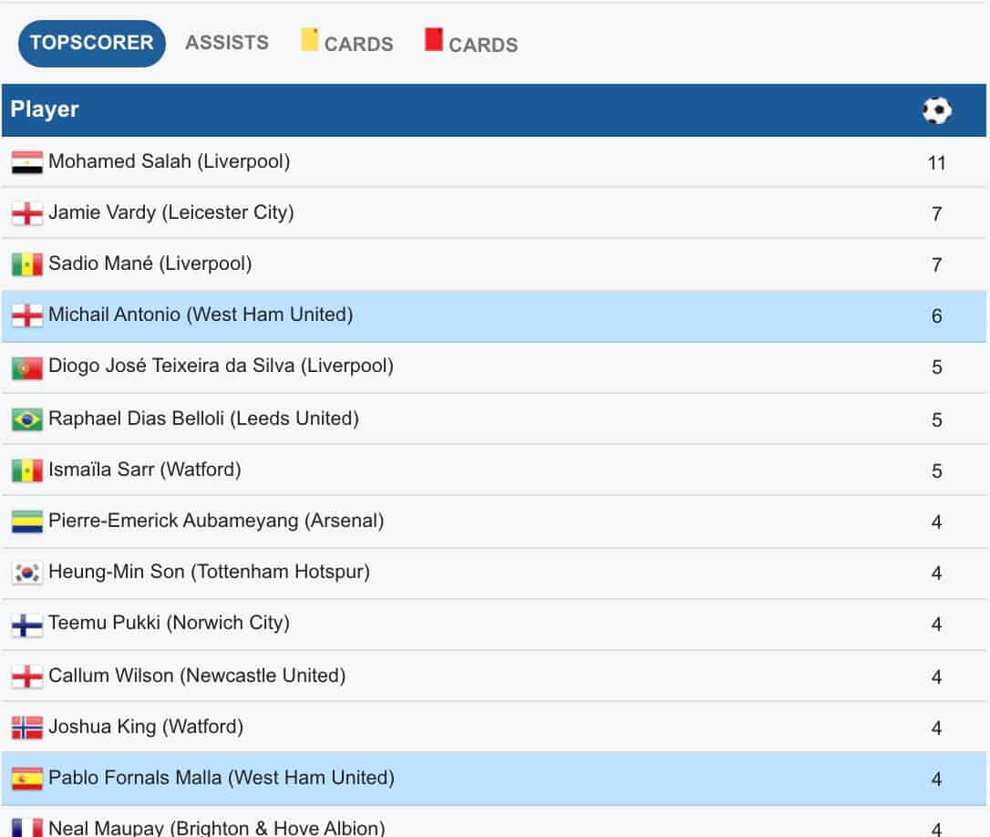This screenshot has height=837, width=990.
Task: Open Raphael Dias Belloli (Leeds United)
Action: 204,418
